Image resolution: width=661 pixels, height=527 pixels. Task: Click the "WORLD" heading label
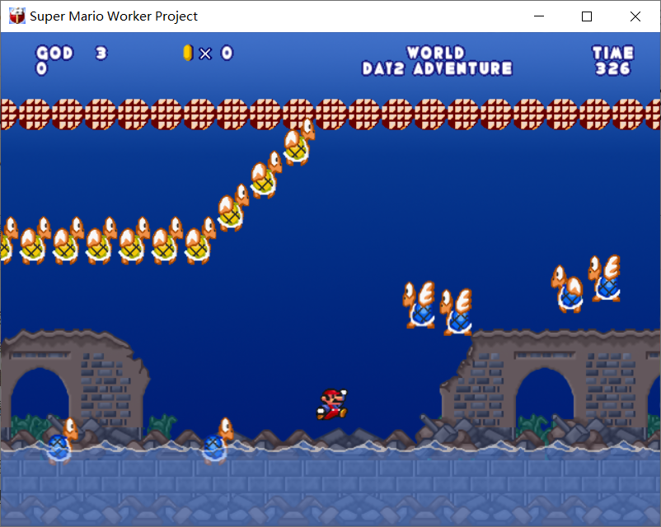click(x=436, y=53)
